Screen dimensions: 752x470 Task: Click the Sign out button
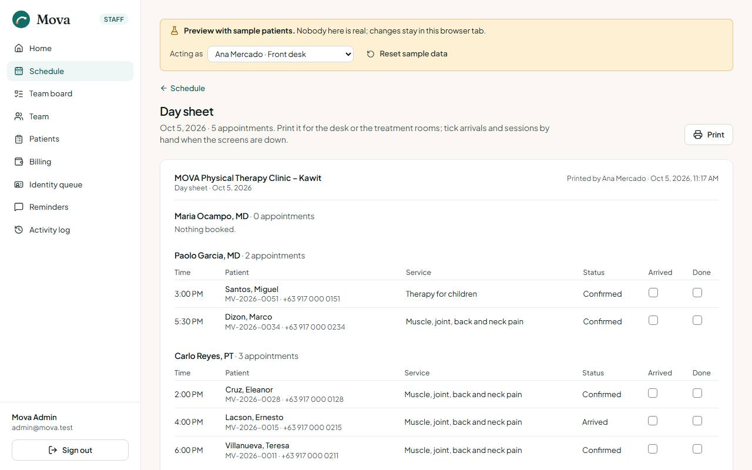pos(70,450)
